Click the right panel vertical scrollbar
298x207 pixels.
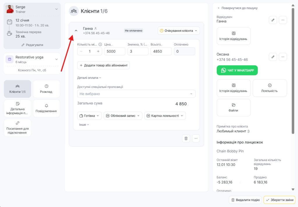(293, 70)
